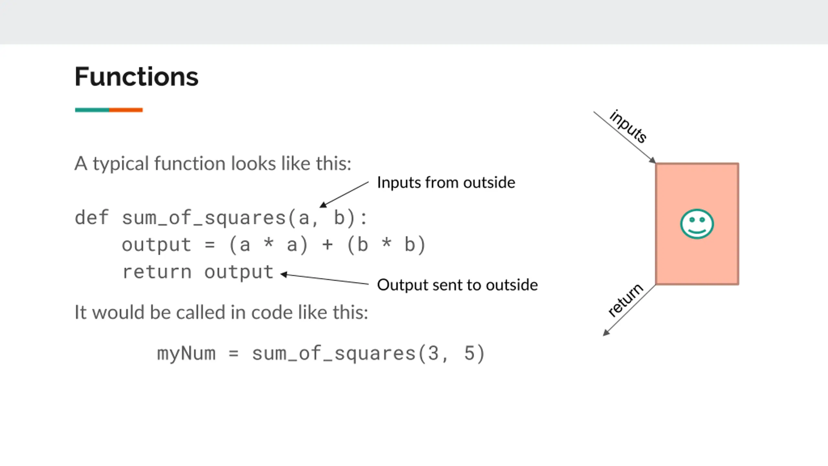Click the rotated 'return' diagram label
The height and width of the screenshot is (466, 828).
tap(625, 300)
